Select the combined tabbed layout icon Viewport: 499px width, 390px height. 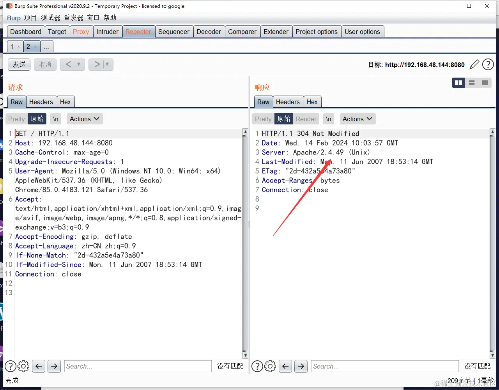[x=485, y=83]
